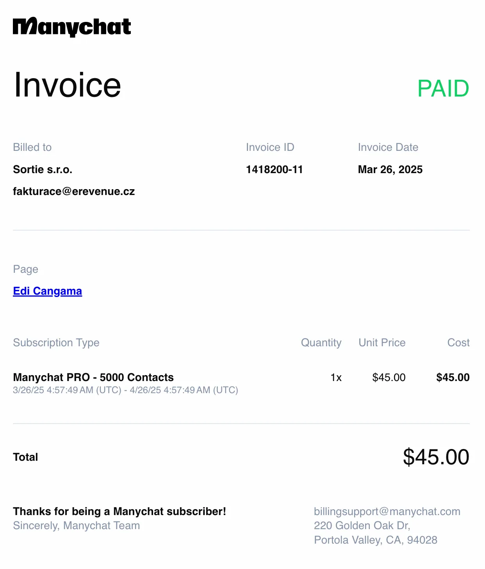Open the Edi Cangama page link
The image size is (485, 569).
pos(48,291)
